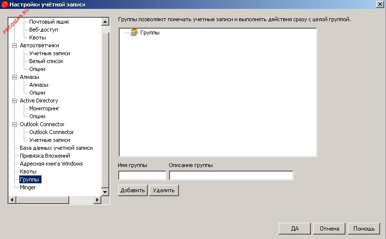Click the Группы folder icon in tree
Image resolution: width=386 pixels, height=239 pixels.
[133, 33]
